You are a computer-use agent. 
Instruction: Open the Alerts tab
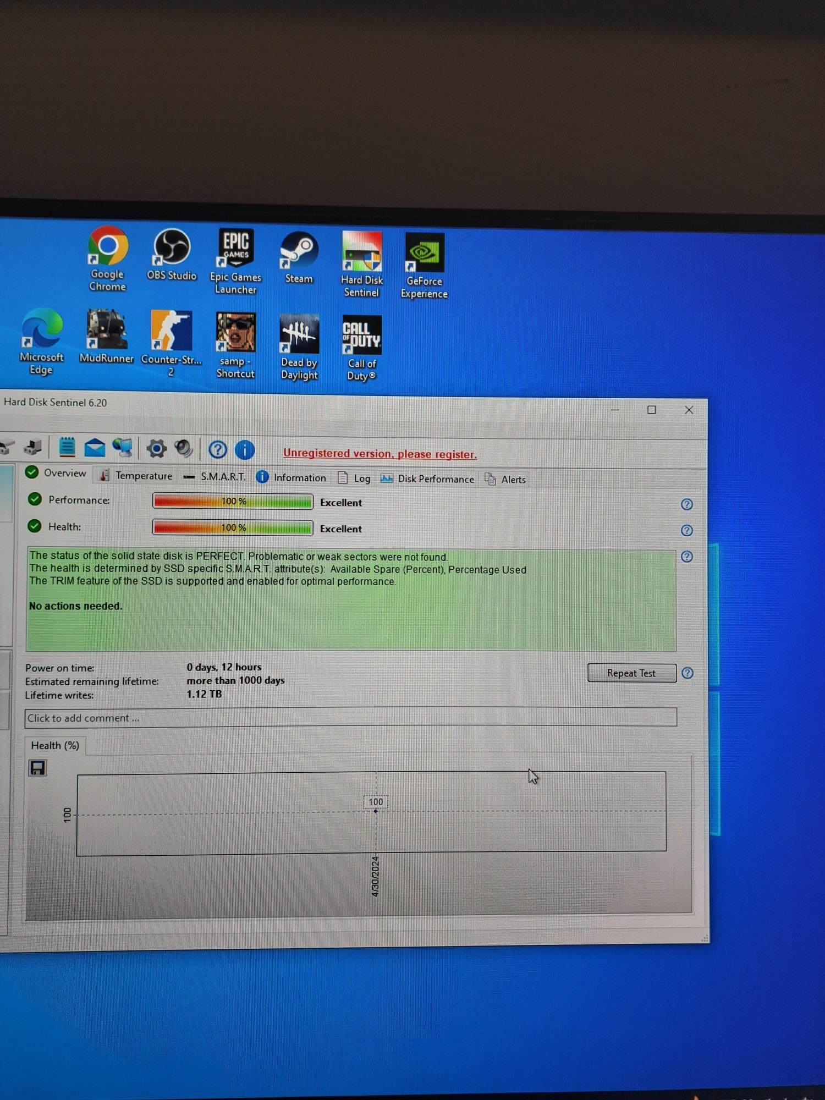click(505, 480)
